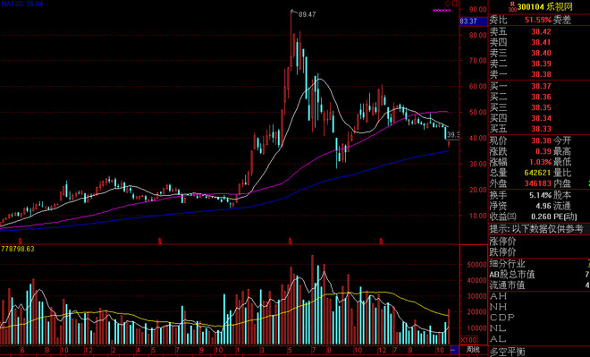Click the MA120 indicator label
Screen dimensions: 590x357
(21, 4)
